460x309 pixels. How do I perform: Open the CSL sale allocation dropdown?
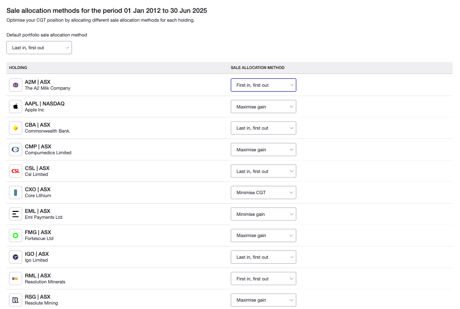tap(263, 171)
